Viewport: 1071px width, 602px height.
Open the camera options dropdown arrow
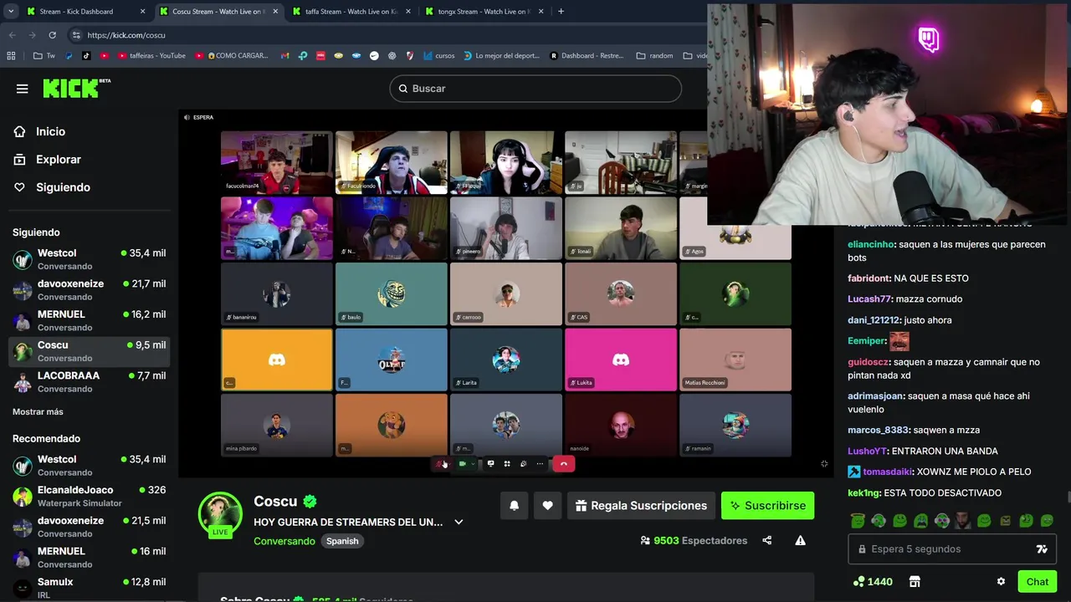(473, 464)
